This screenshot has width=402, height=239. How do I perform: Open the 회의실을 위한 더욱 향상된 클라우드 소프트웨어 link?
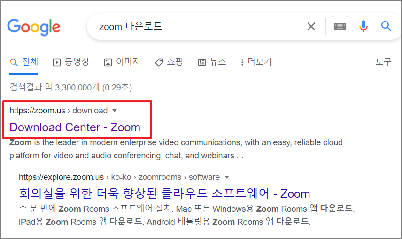(x=164, y=194)
